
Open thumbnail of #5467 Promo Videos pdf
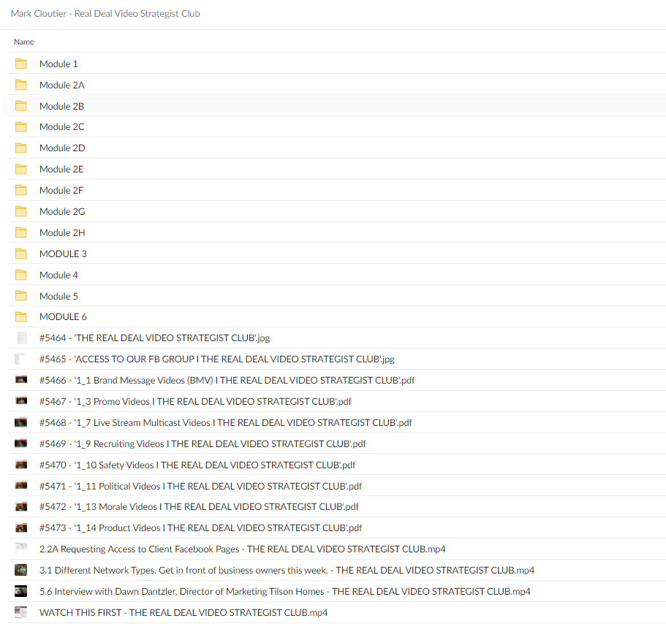20,400
